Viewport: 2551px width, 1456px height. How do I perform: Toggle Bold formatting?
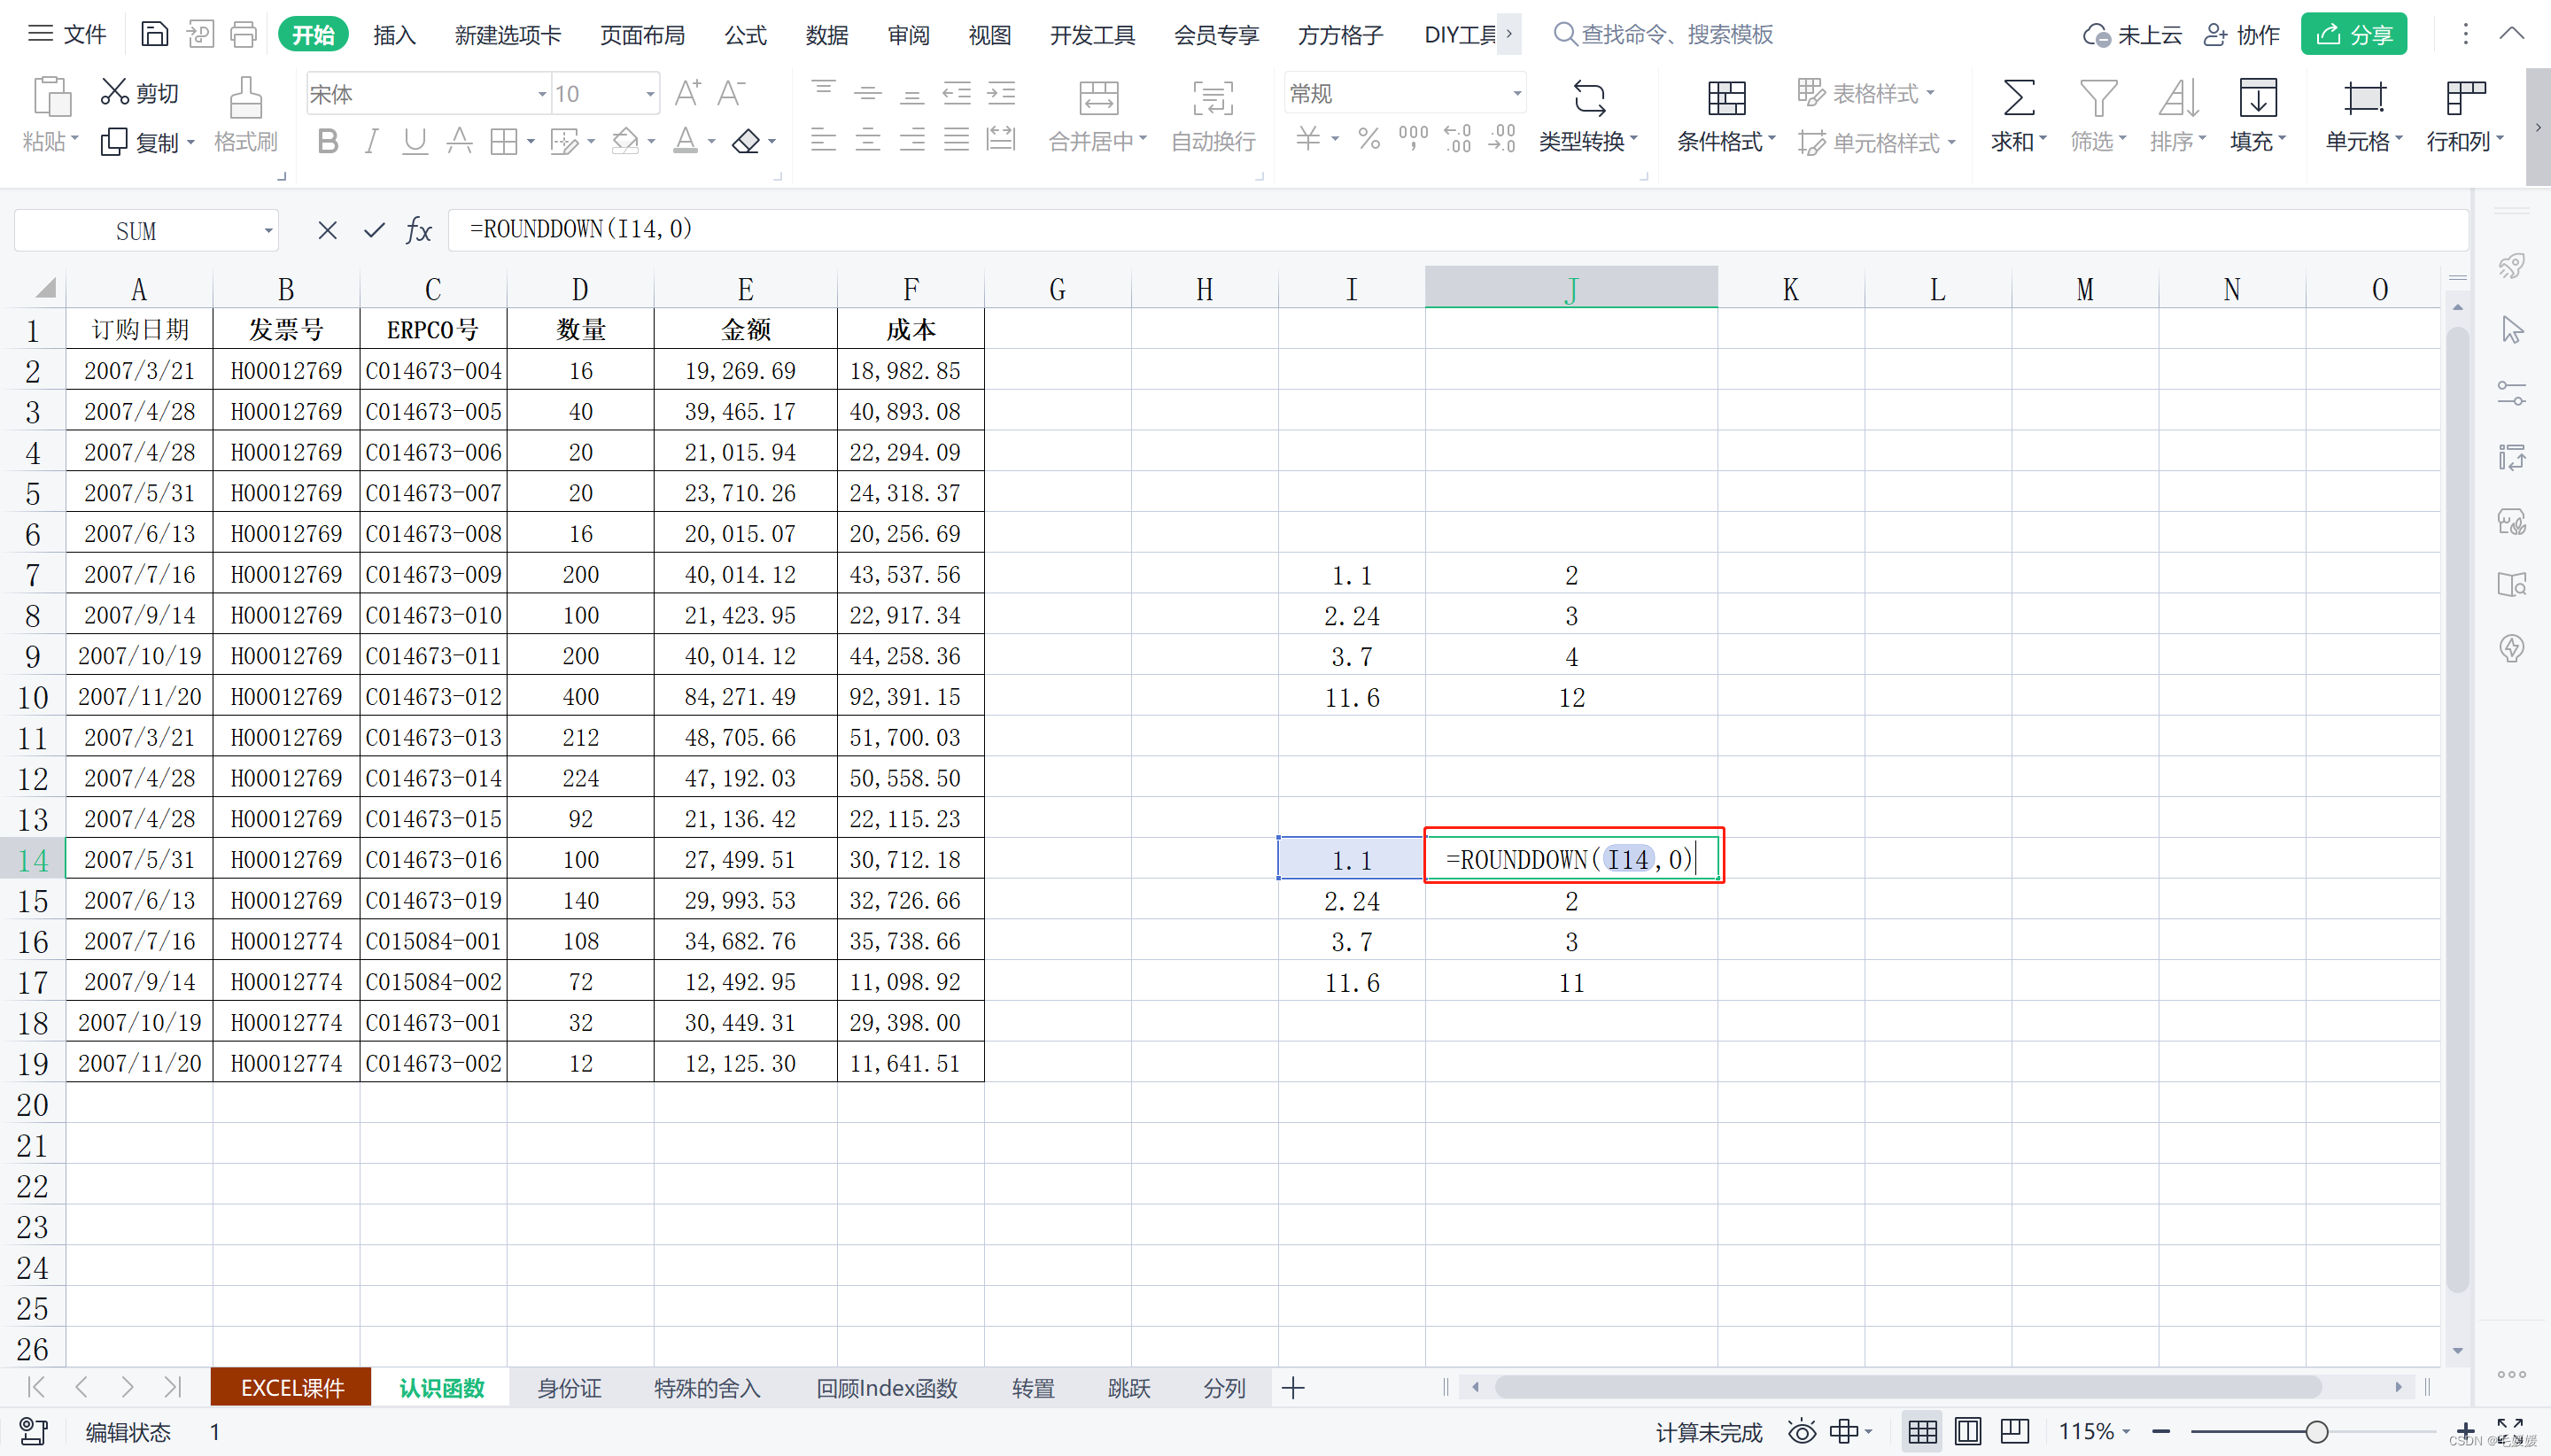click(327, 141)
